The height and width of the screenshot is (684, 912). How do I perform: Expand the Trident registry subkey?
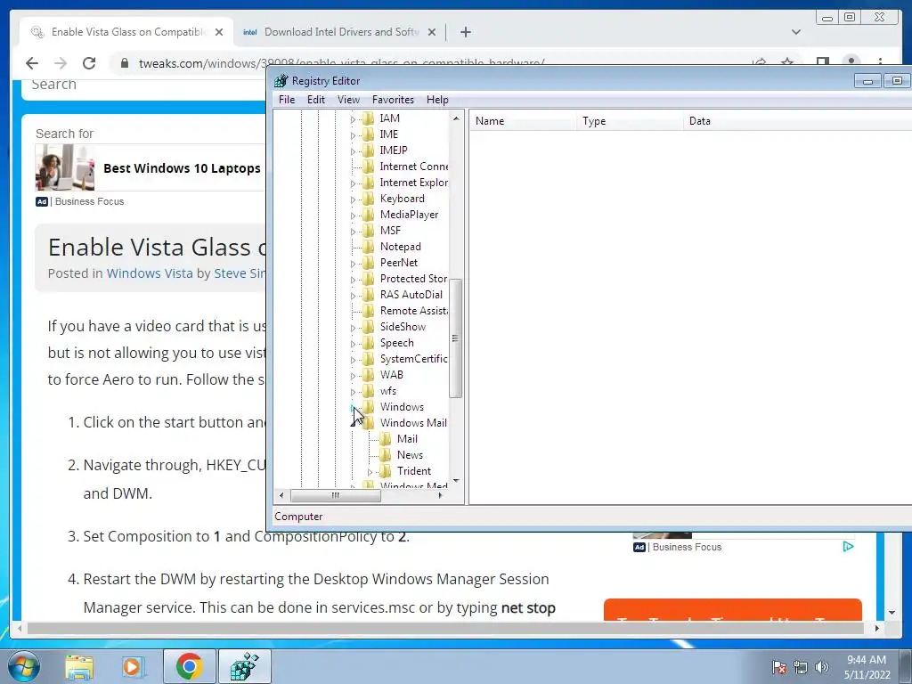(370, 472)
